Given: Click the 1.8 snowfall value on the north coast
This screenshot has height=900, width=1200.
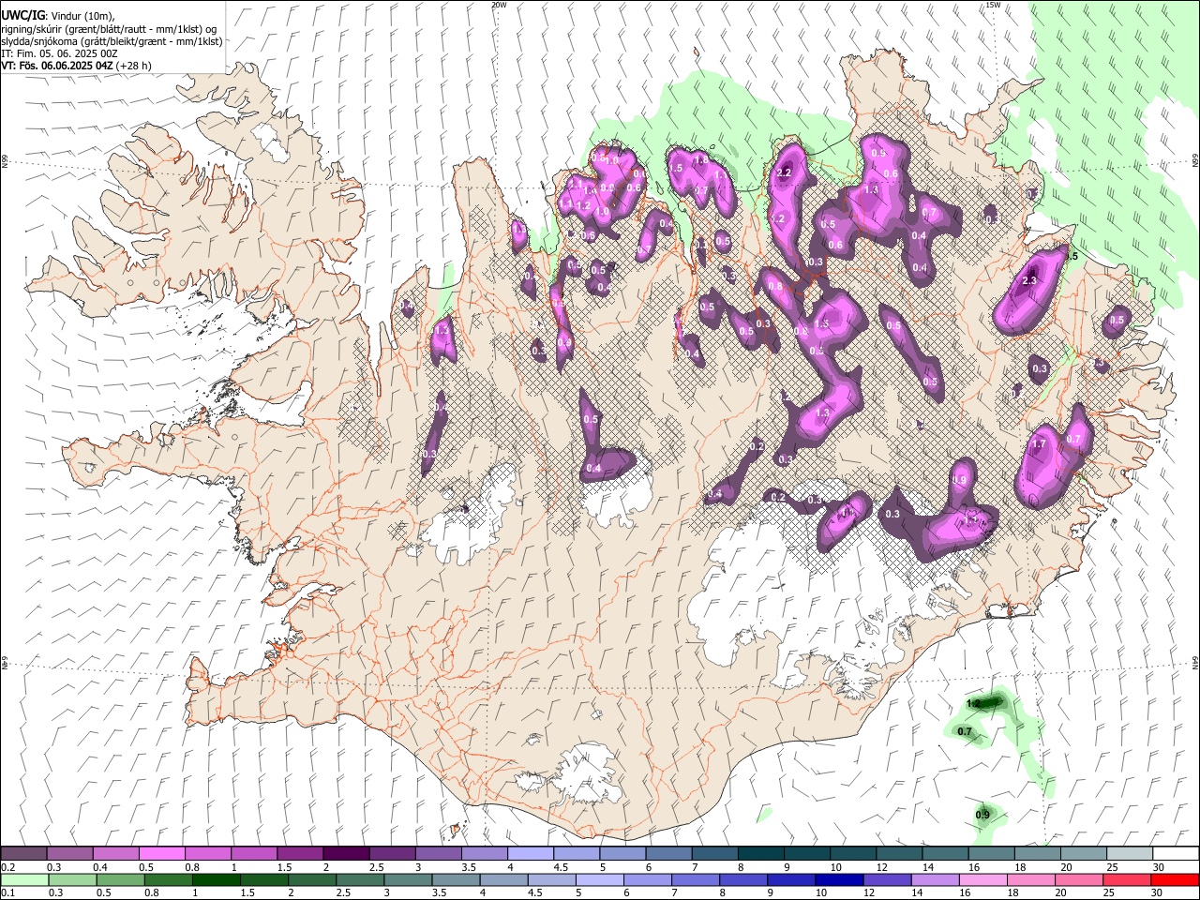Looking at the screenshot, I should [700, 160].
